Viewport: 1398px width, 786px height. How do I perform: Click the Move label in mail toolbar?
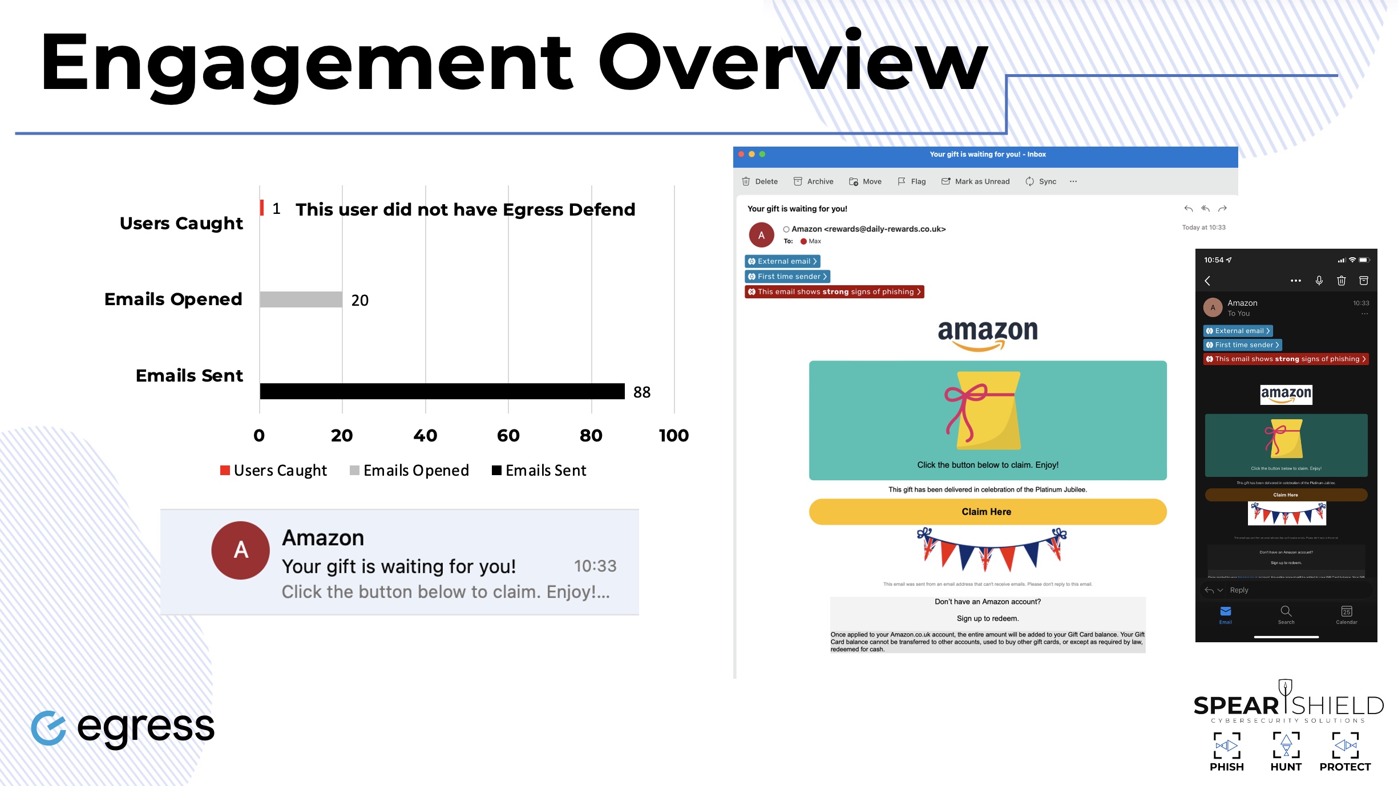[x=872, y=181]
